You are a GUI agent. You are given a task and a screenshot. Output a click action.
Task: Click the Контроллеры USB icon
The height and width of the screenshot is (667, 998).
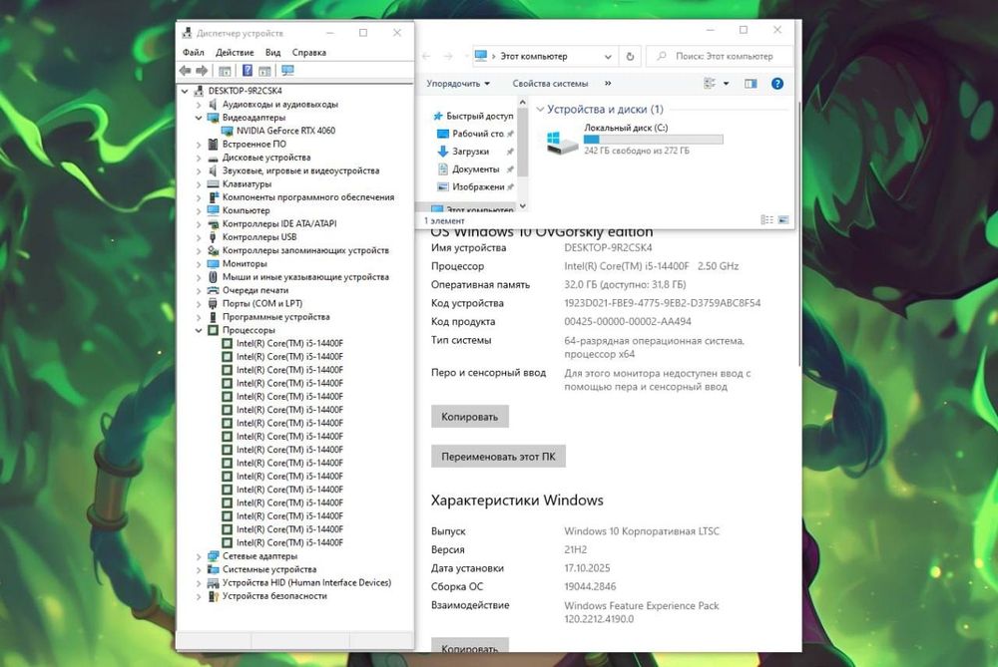[213, 237]
